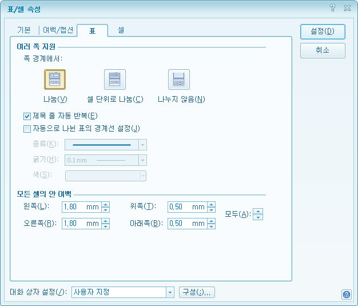The image size is (358, 306).
Task: Open 구성 configuration button
Action: pyautogui.click(x=197, y=292)
